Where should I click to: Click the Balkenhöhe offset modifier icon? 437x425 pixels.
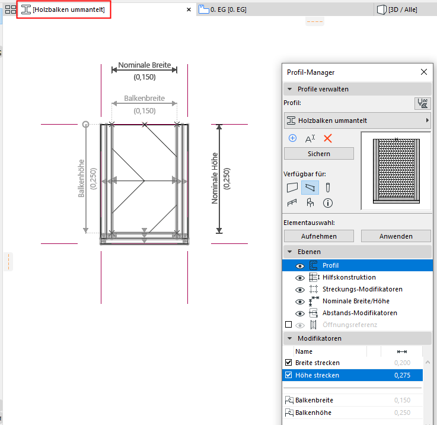pyautogui.click(x=289, y=413)
